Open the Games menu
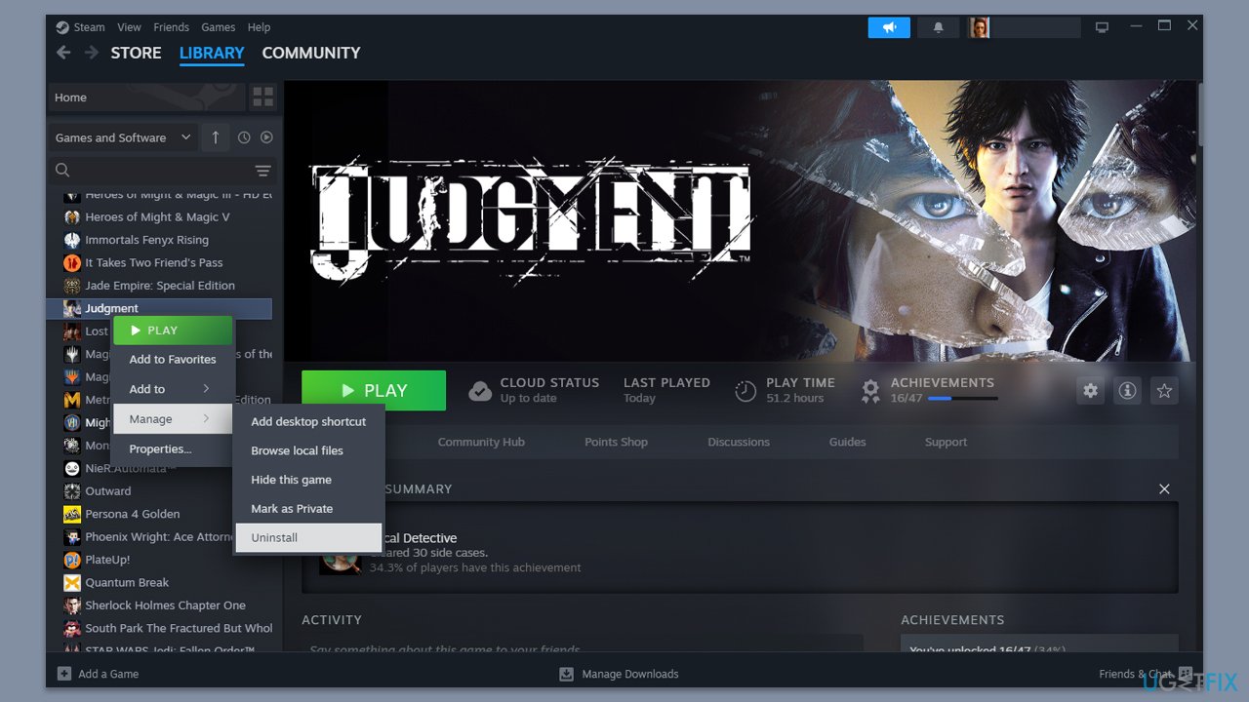This screenshot has height=702, width=1249. click(x=218, y=27)
